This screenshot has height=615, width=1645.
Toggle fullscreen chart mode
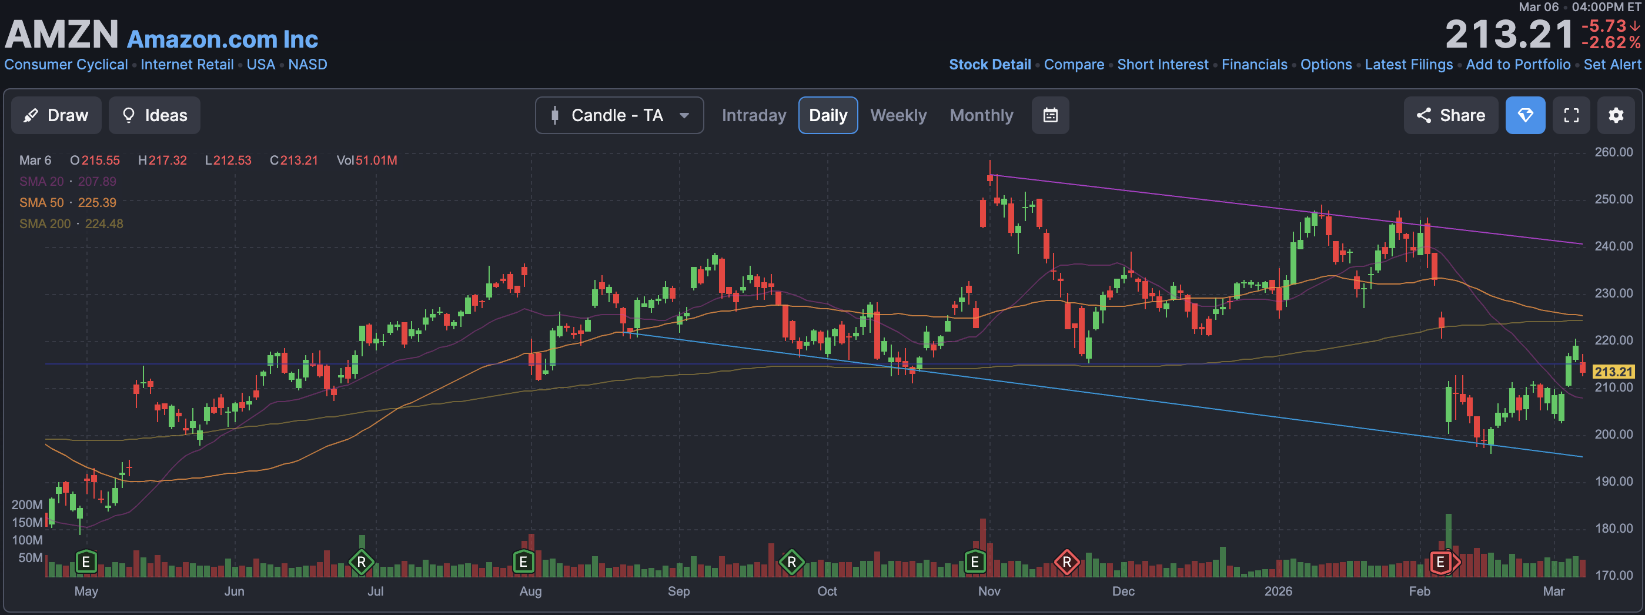coord(1572,116)
